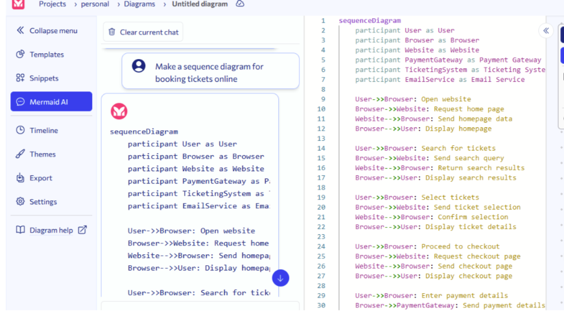Click the Settings gear icon
The image size is (564, 321).
20,201
